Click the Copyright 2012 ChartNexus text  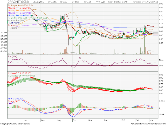point(15,124)
